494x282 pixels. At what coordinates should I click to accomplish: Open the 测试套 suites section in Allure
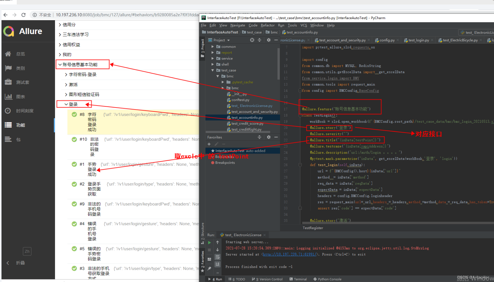point(22,82)
